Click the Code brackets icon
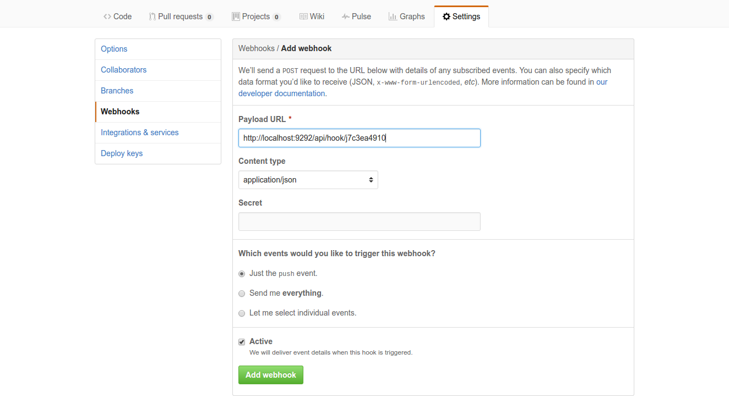729x420 pixels. (x=107, y=16)
